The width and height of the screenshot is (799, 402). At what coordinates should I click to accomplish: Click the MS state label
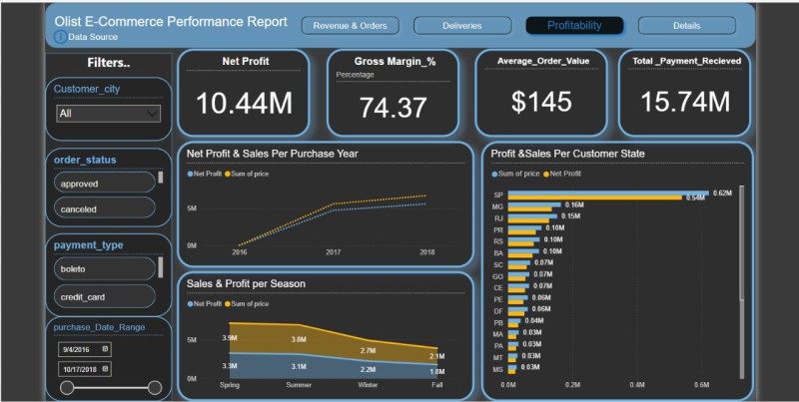pyautogui.click(x=497, y=369)
